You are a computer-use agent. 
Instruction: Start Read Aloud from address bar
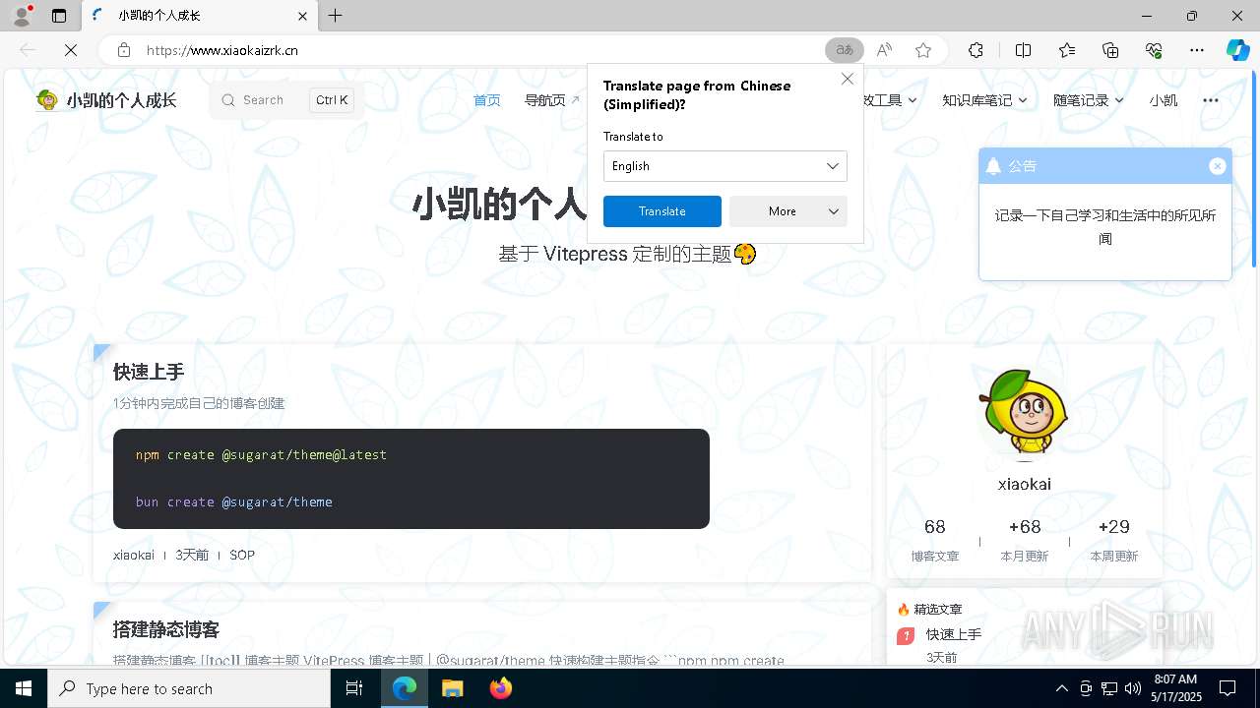(x=884, y=50)
